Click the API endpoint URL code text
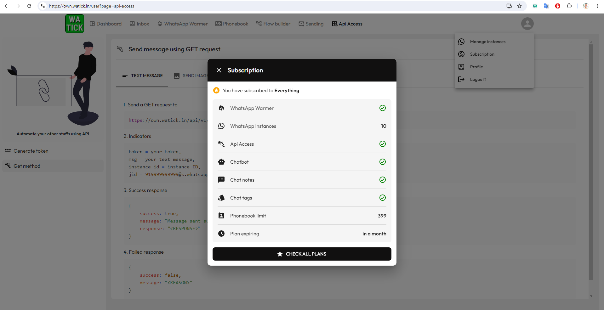This screenshot has height=310, width=604. (x=168, y=120)
